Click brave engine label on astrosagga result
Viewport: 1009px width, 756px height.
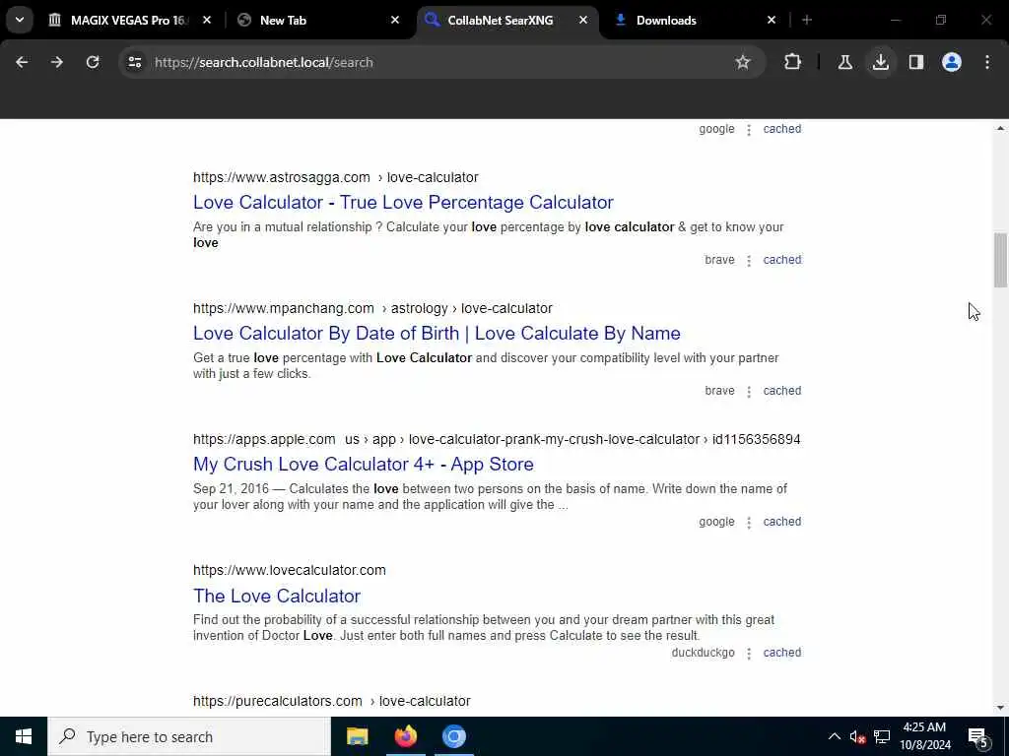point(719,260)
